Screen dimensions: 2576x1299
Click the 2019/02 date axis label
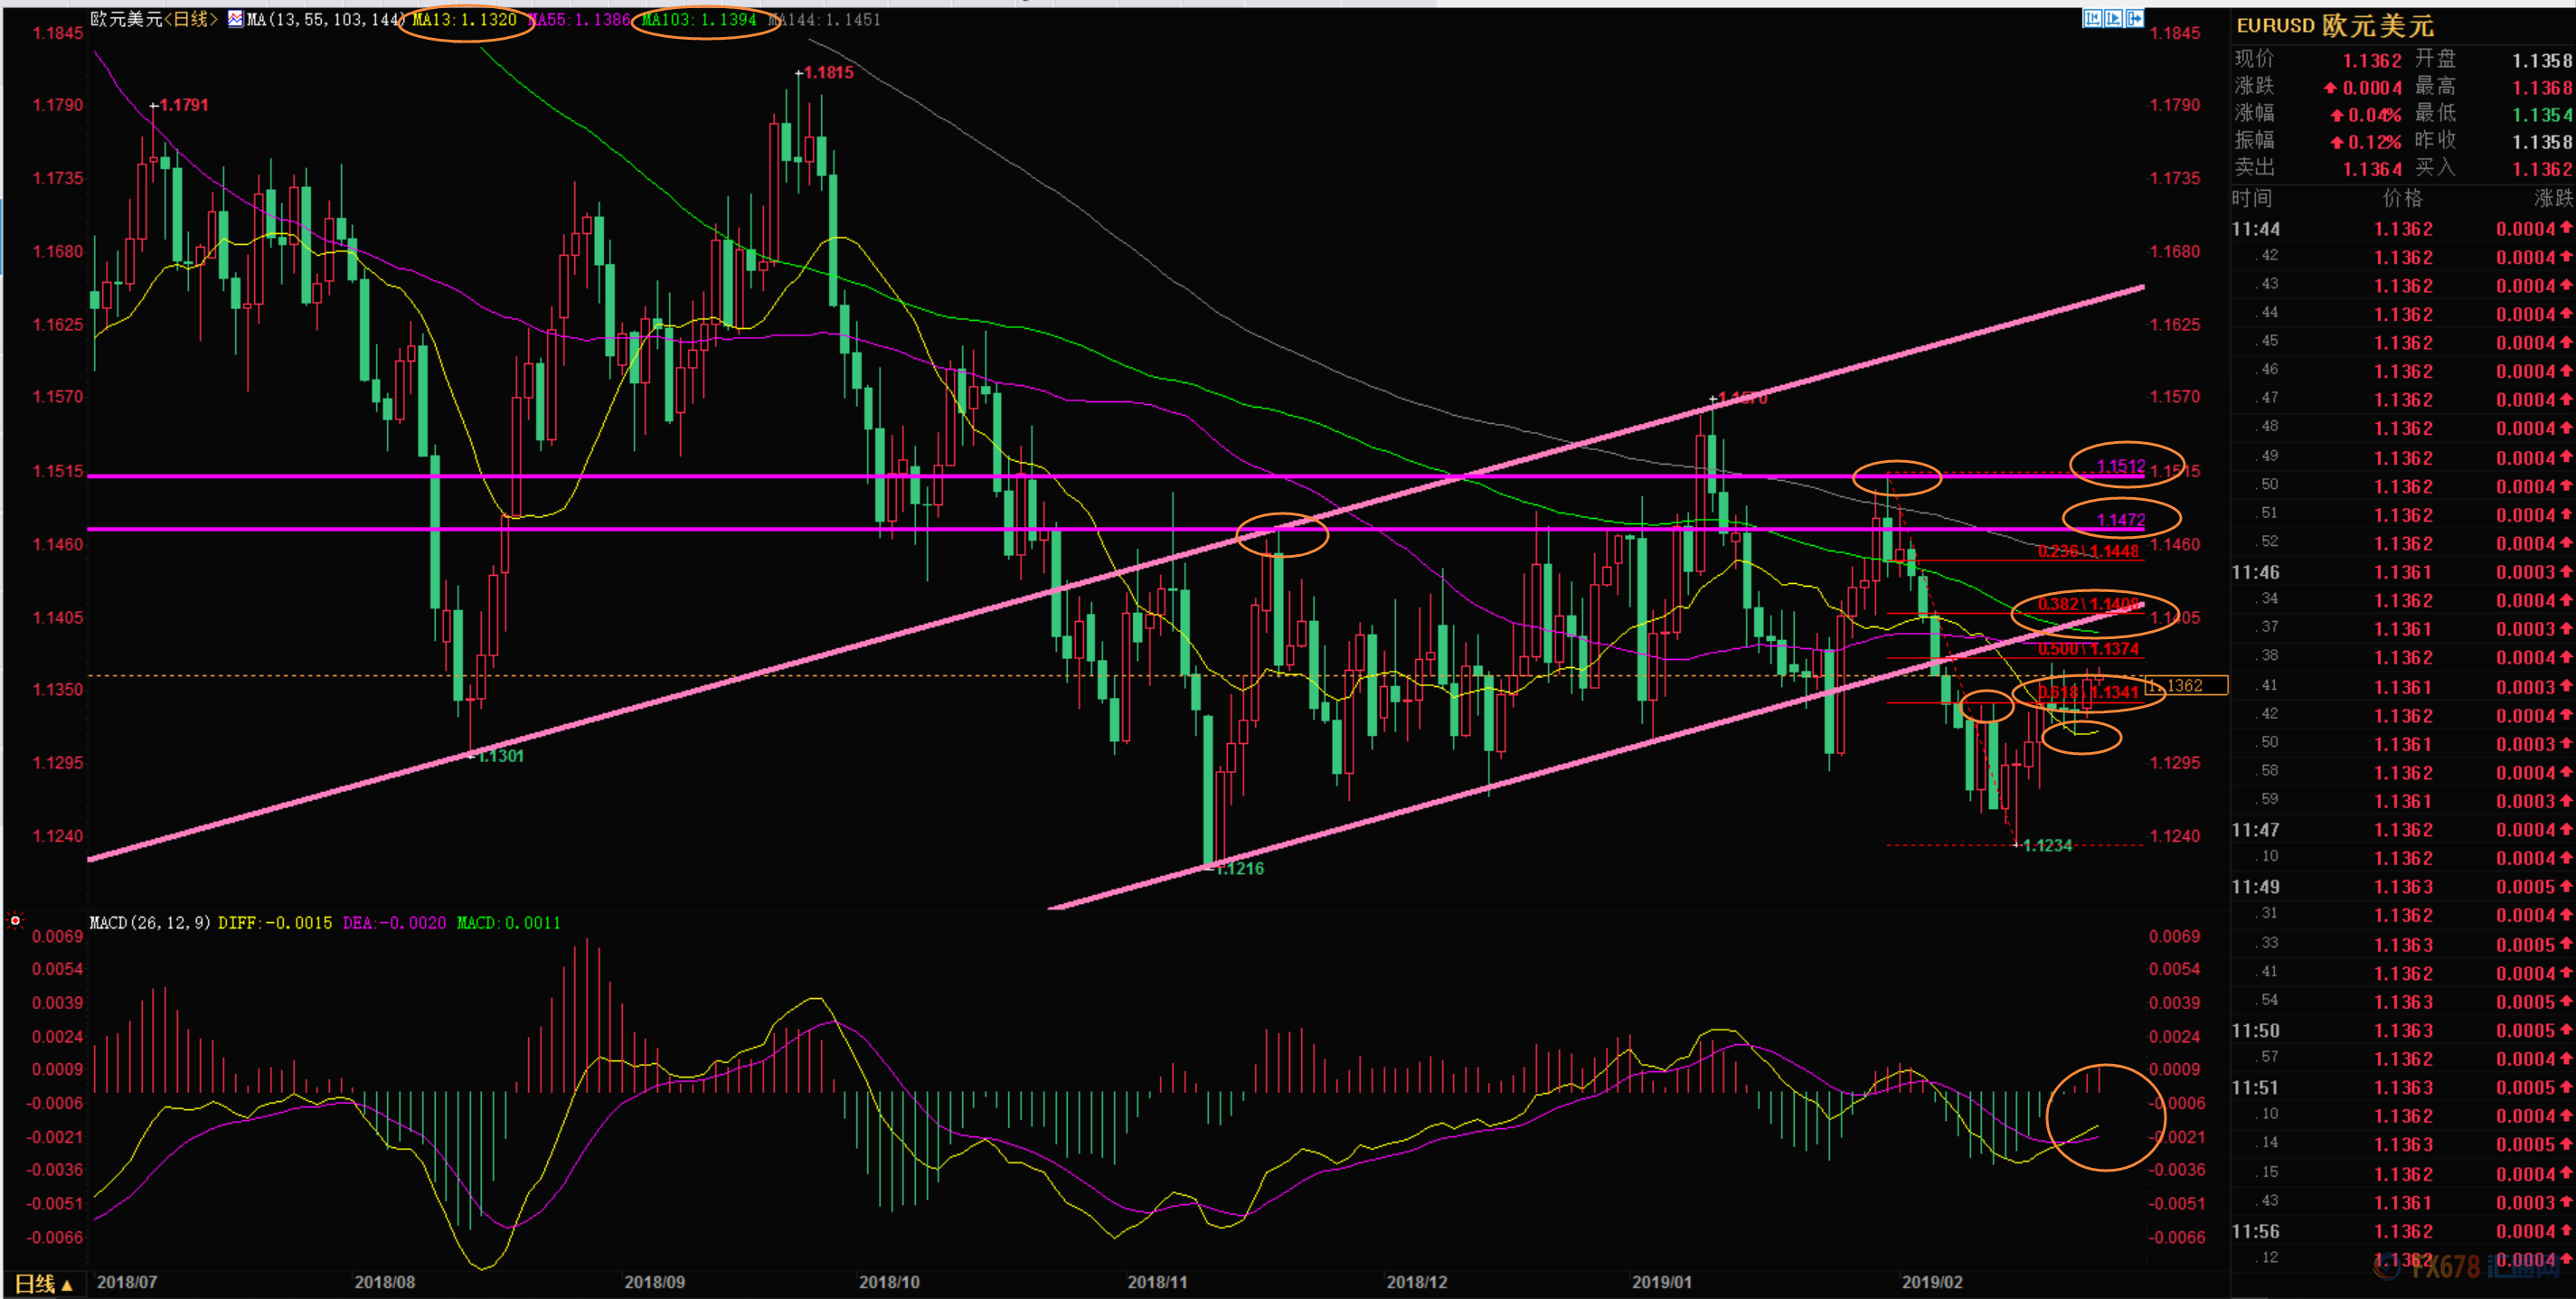pos(1932,1282)
